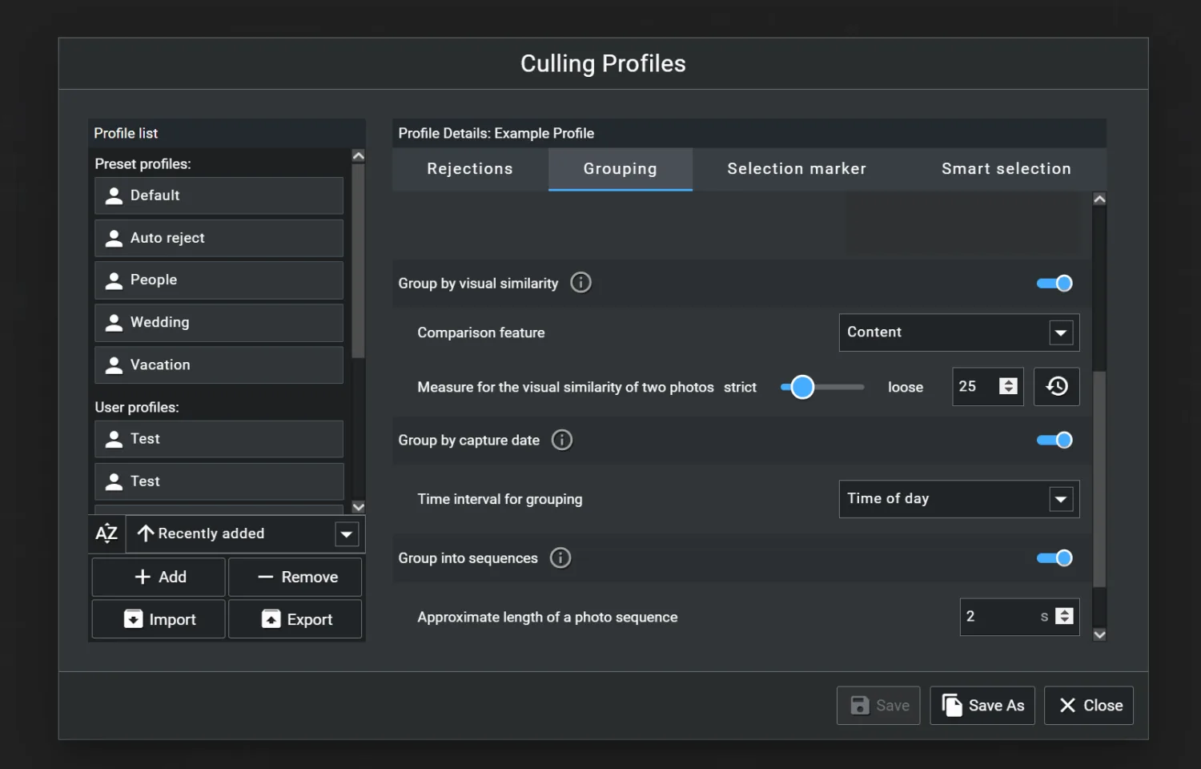Switch to the Rejections tab
The width and height of the screenshot is (1201, 769).
pyautogui.click(x=470, y=169)
